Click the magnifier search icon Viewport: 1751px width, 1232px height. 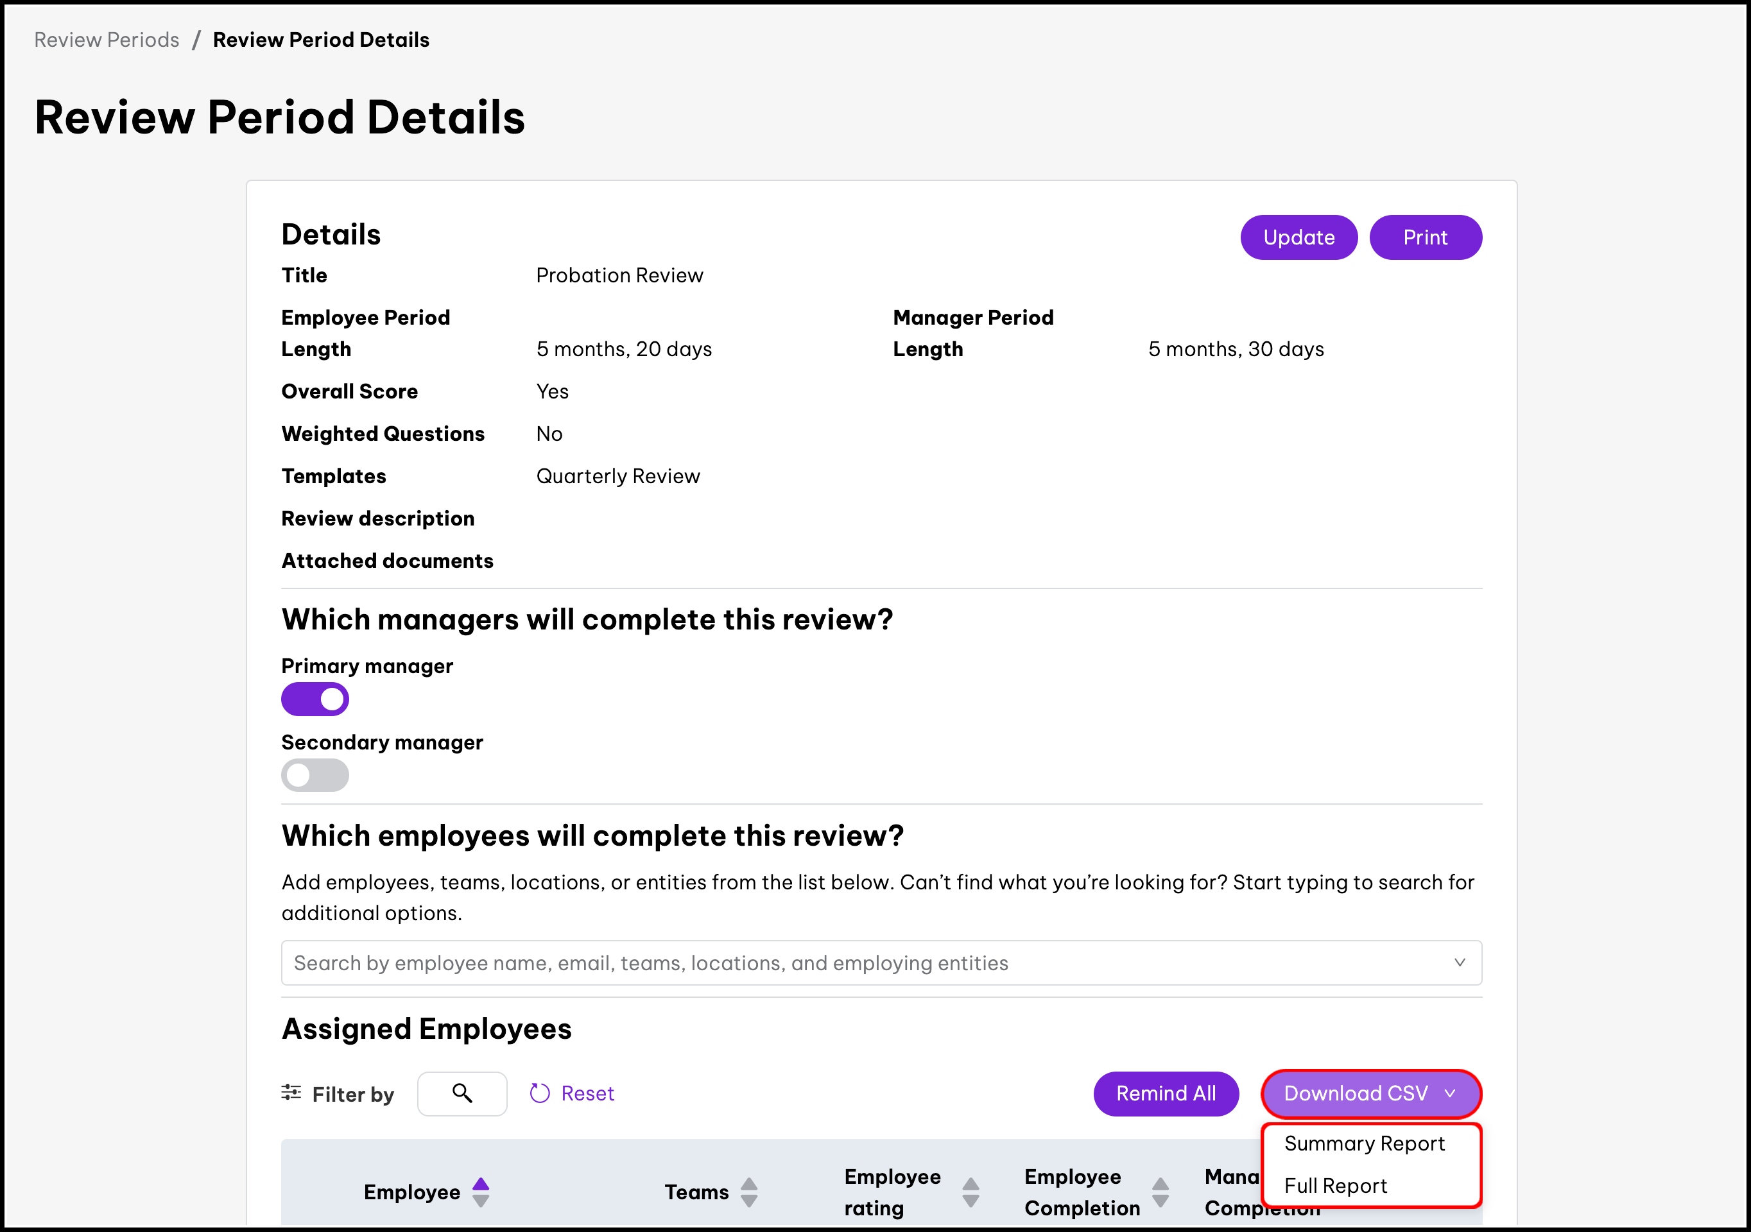(461, 1093)
